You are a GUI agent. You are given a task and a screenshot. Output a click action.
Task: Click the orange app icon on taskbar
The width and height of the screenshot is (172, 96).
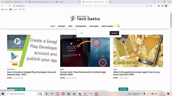(96, 94)
